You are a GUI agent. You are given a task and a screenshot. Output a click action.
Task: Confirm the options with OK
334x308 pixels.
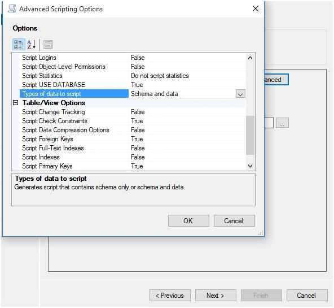click(x=188, y=221)
